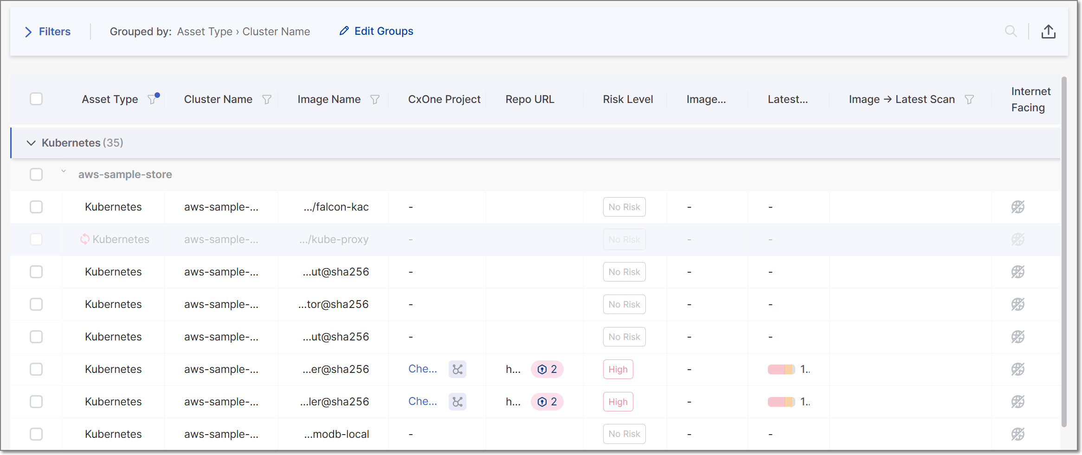Open the Image Name column filter
Viewport: 1082px width, 455px height.
tap(375, 100)
